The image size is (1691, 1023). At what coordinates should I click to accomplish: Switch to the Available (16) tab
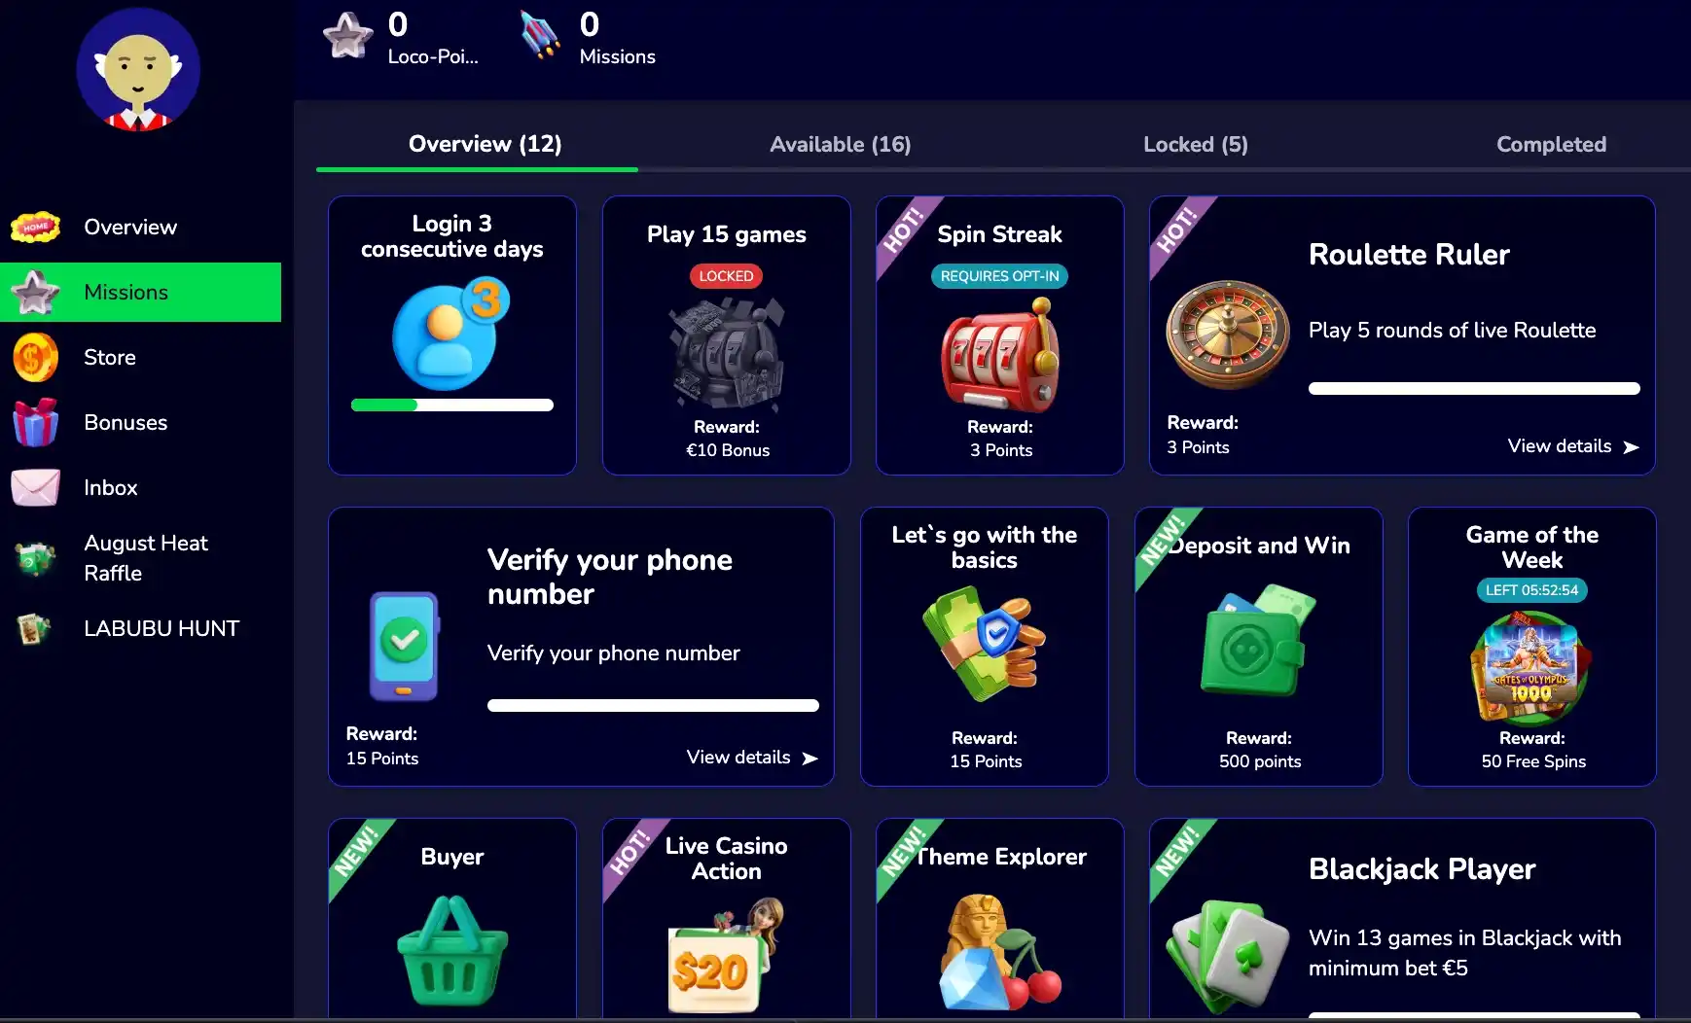[x=841, y=145]
